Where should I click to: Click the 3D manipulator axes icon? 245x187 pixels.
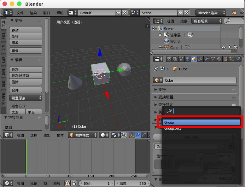tap(131, 135)
